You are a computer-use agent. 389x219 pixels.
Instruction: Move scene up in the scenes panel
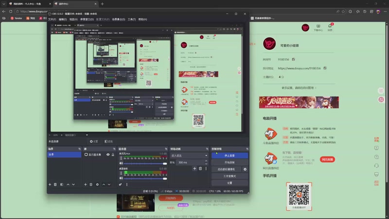coord(68,184)
